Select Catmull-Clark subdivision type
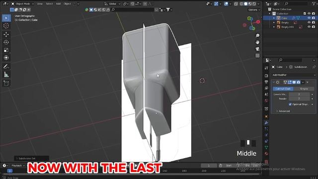 click(x=283, y=89)
